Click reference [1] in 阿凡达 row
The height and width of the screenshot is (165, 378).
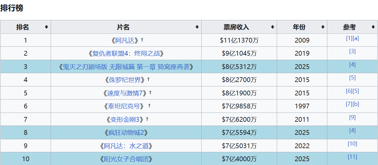click(x=349, y=38)
